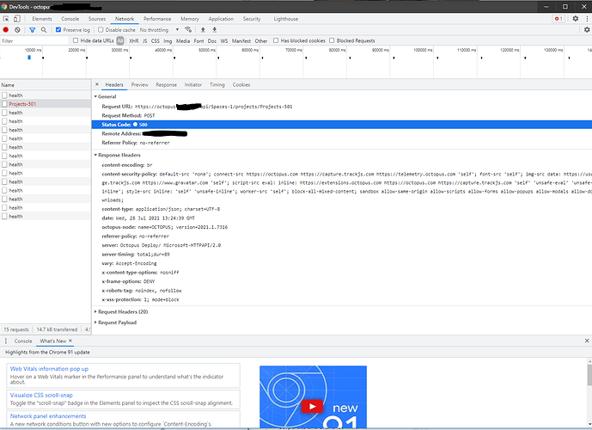Check Hide data URLs
The height and width of the screenshot is (430, 592).
(76, 40)
